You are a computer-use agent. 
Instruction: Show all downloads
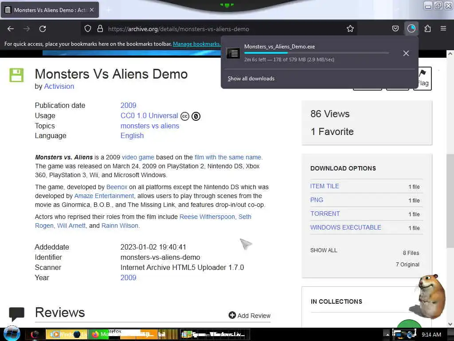[x=251, y=79]
